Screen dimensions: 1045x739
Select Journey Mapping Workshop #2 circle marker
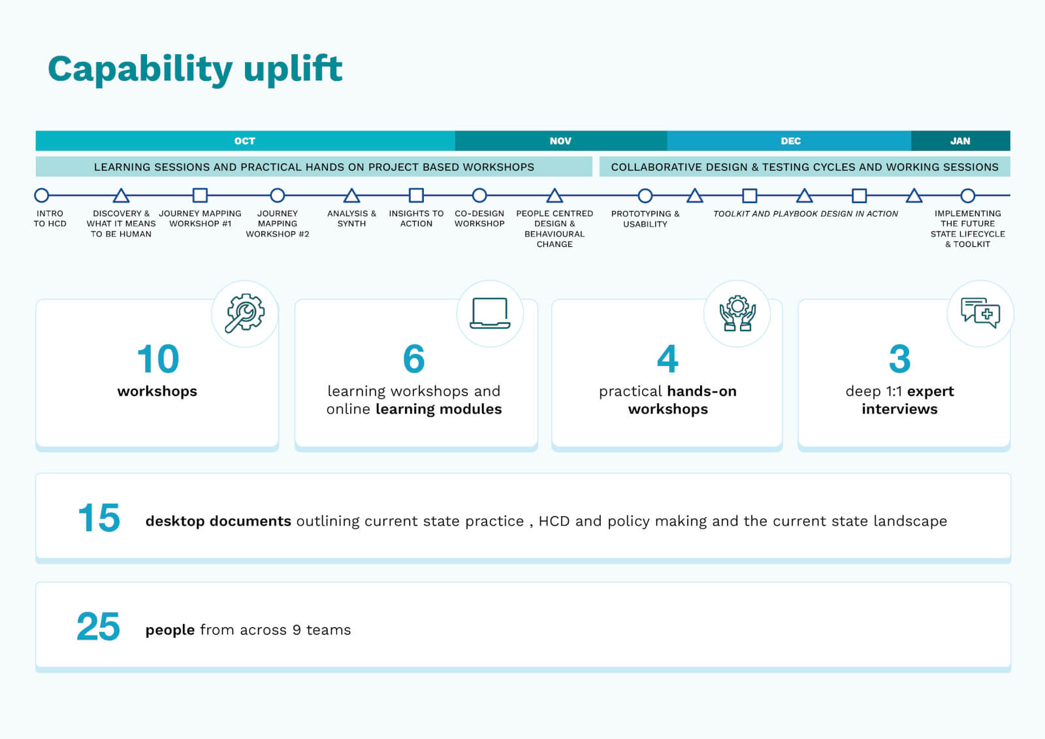tap(278, 195)
